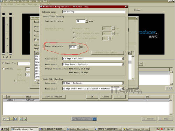This screenshot has width=175, height=131.
Task: Open audio-only Music codec dropdown
Action: (122, 89)
